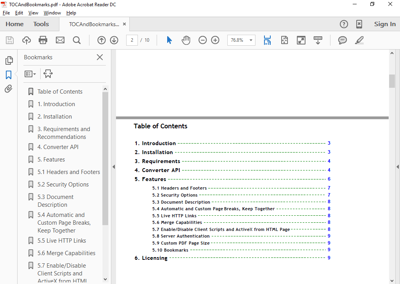
Task: Email the PDF as attachment
Action: pyautogui.click(x=60, y=40)
